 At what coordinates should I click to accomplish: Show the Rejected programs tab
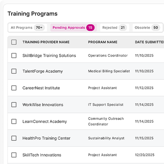(114, 28)
